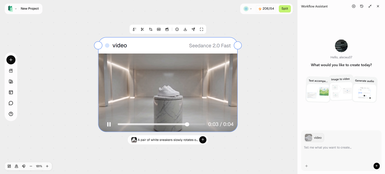Choose the Generate audio template
The height and width of the screenshot is (174, 385).
[365, 89]
